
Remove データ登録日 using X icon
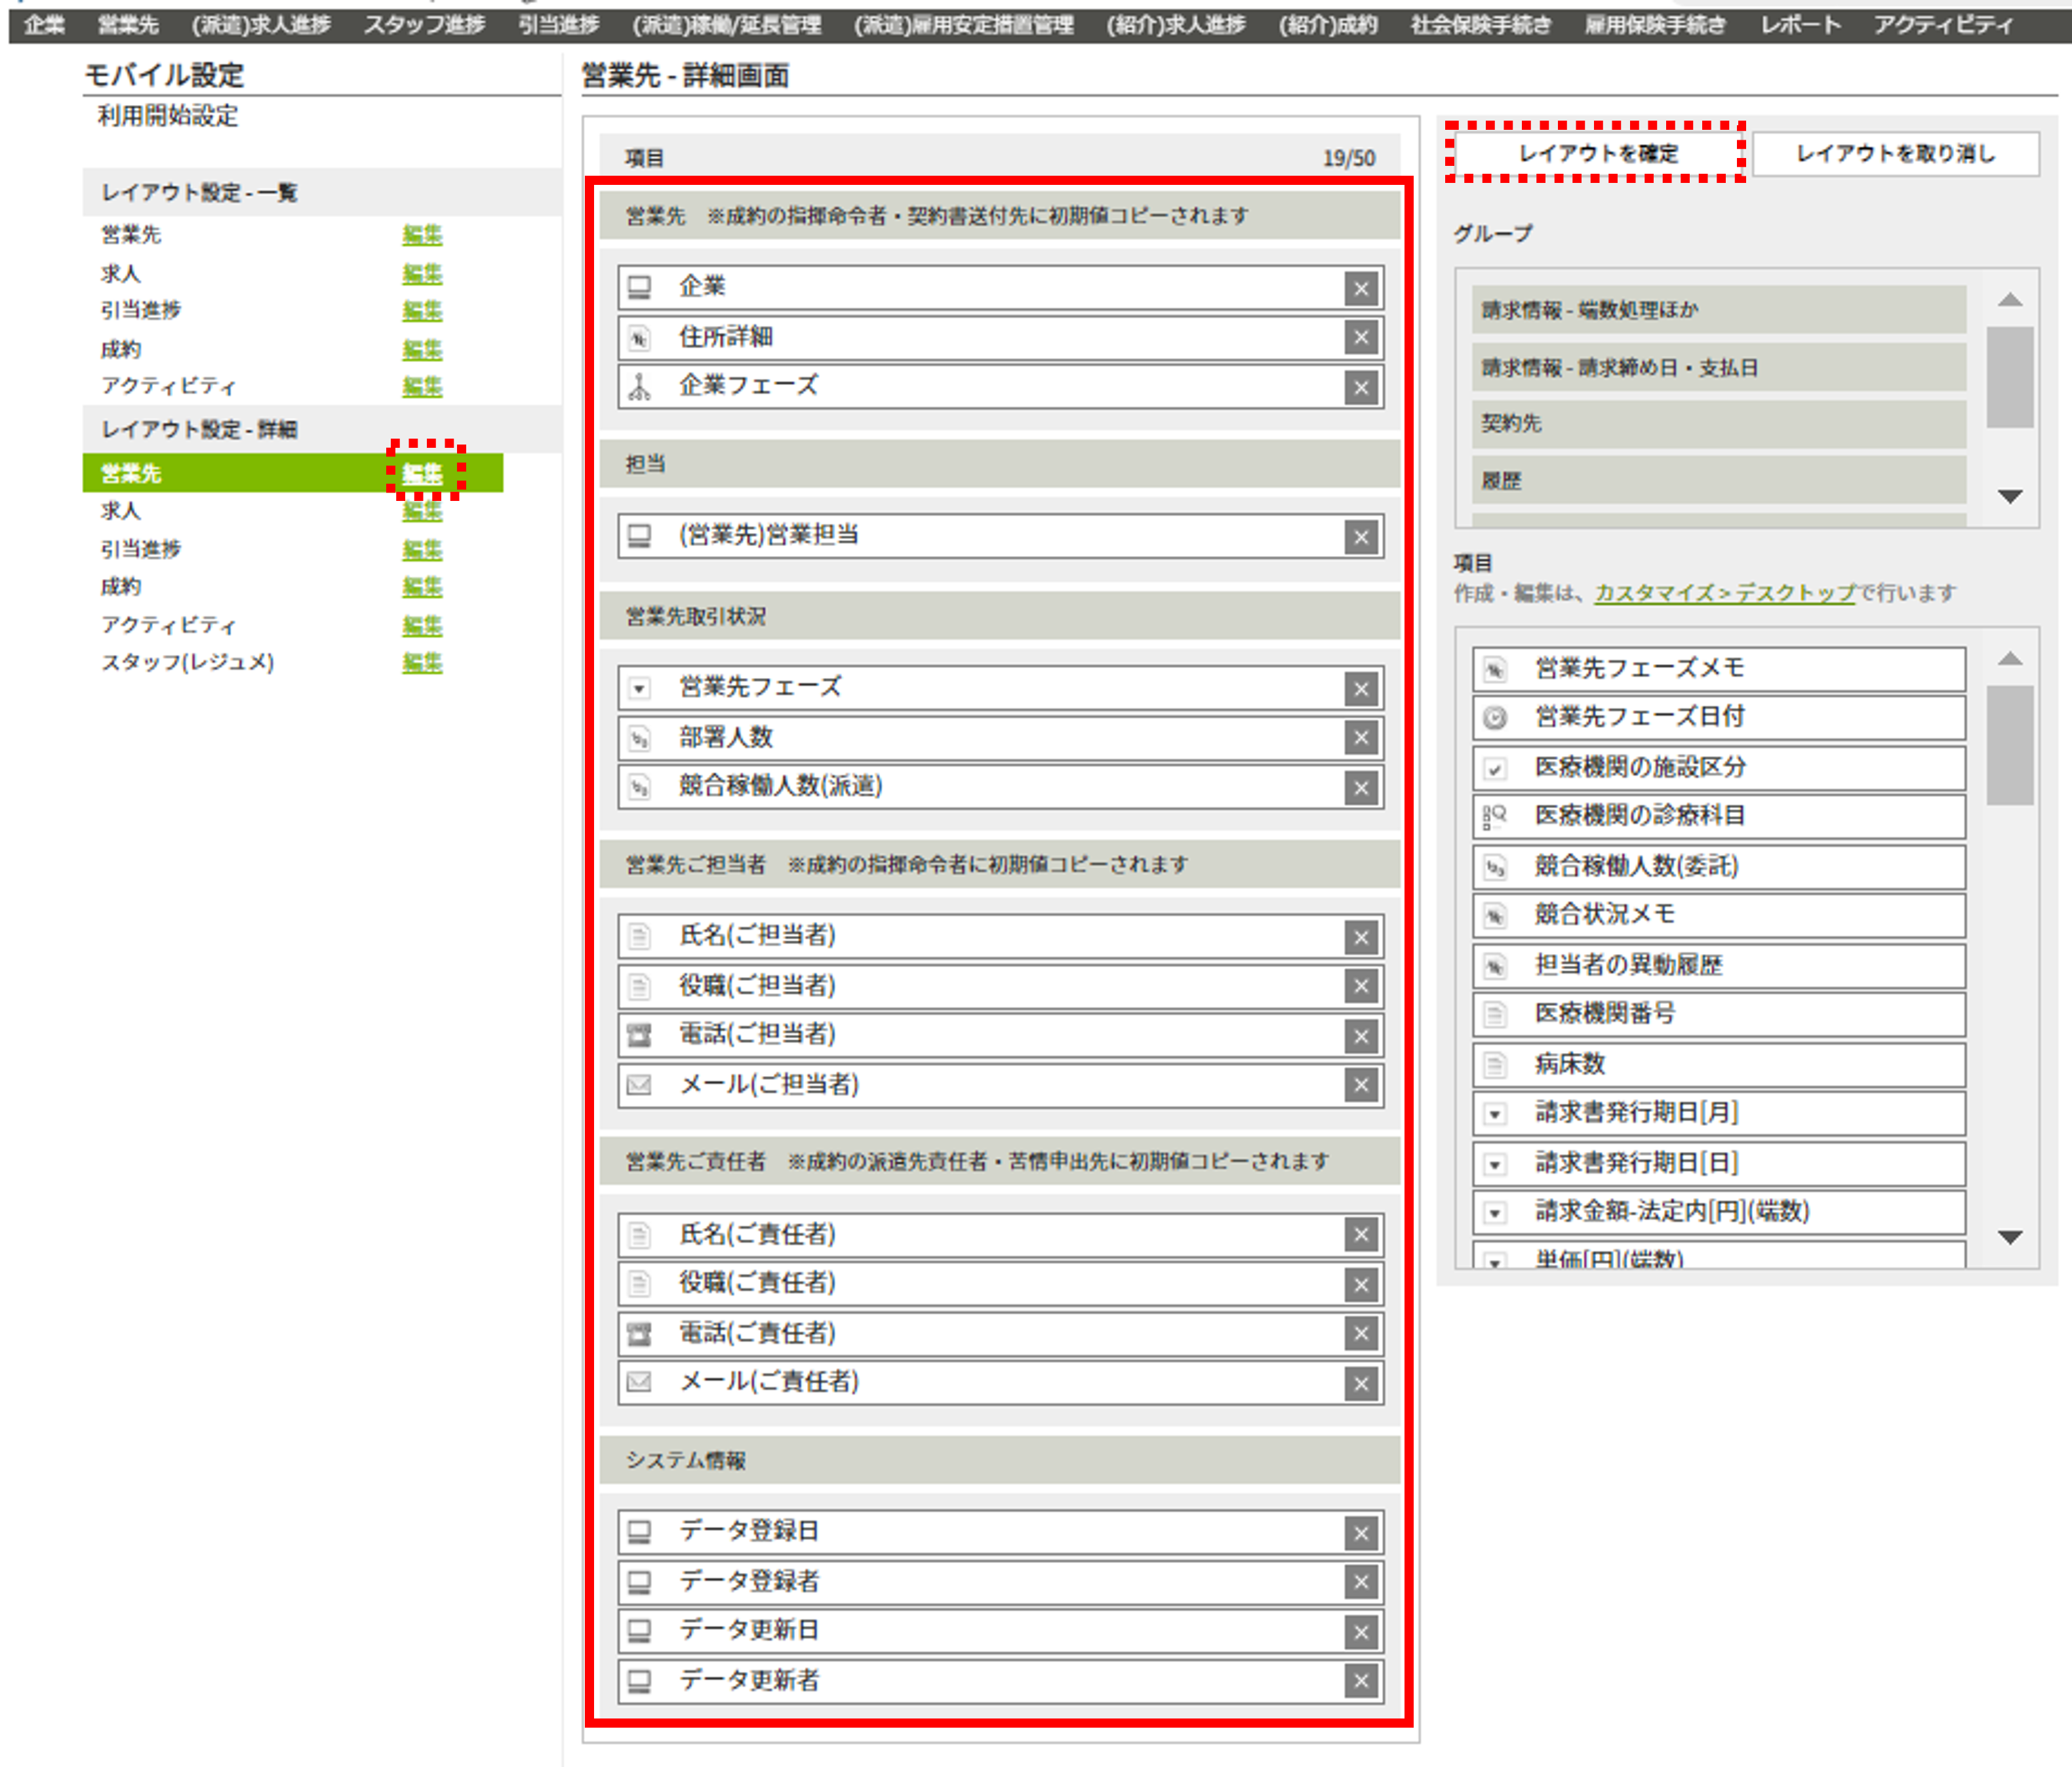1360,1533
